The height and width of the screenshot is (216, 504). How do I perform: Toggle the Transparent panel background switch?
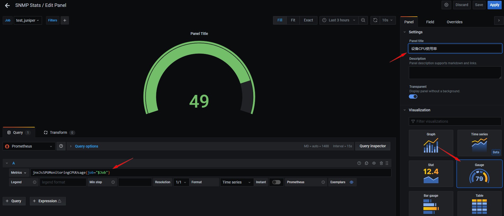(413, 97)
